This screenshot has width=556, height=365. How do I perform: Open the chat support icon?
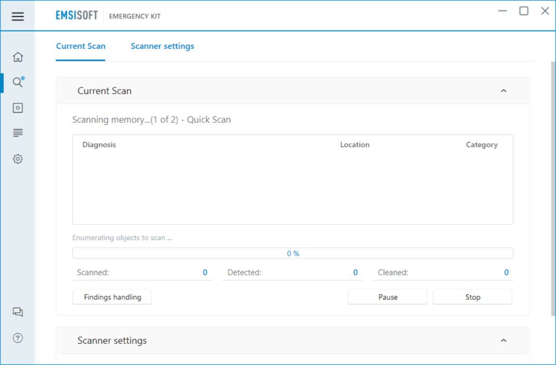pyautogui.click(x=18, y=312)
